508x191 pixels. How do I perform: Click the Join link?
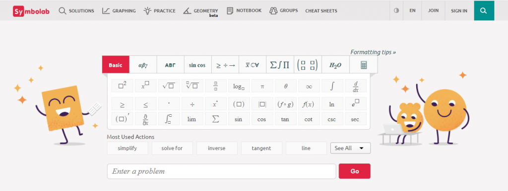point(433,10)
